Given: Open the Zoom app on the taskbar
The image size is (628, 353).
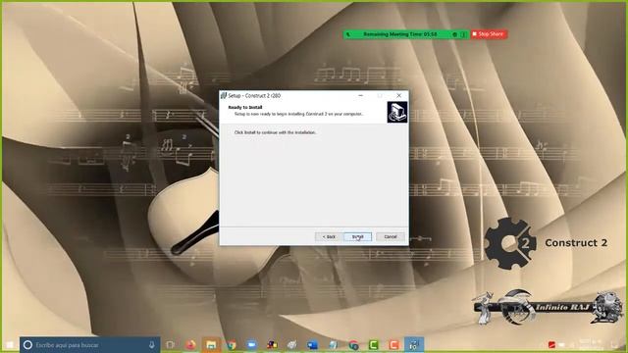Looking at the screenshot, I should pos(251,344).
